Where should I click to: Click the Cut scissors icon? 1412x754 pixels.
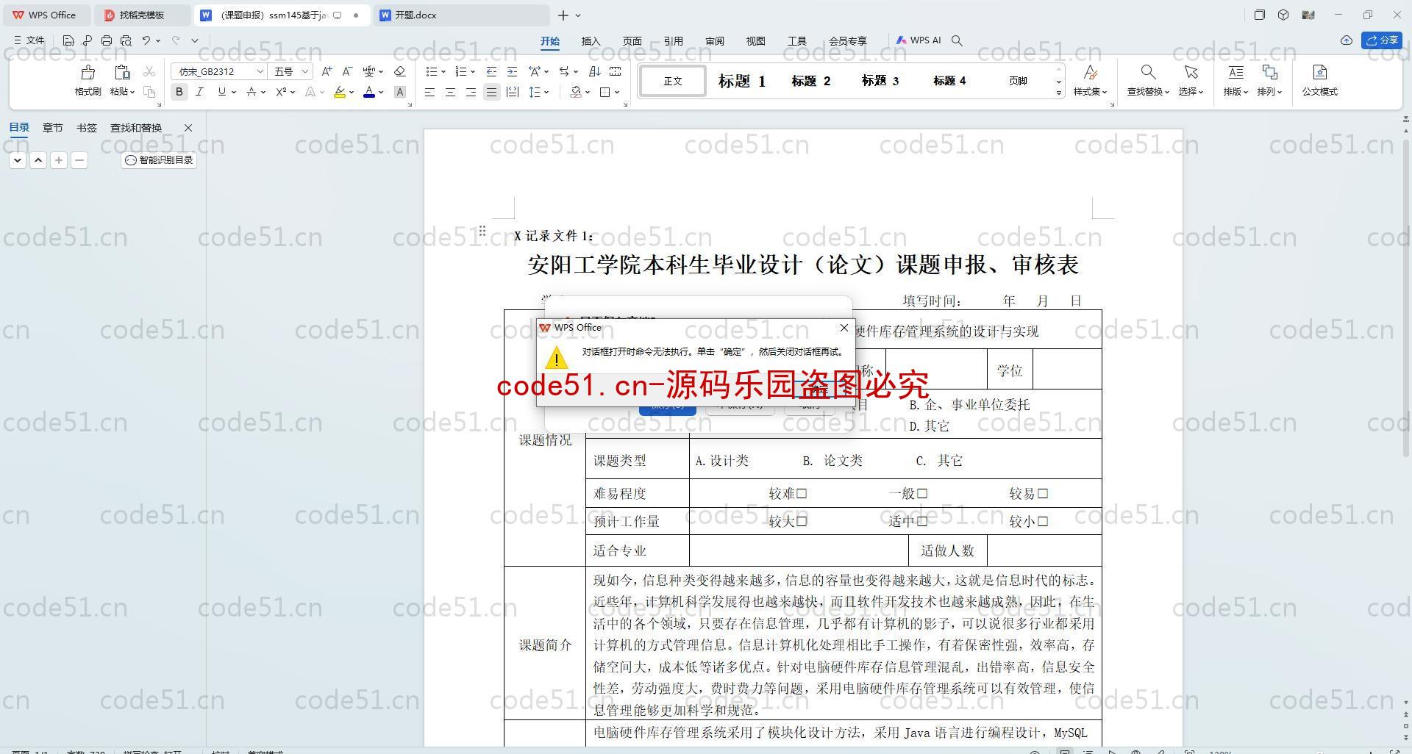(x=149, y=71)
